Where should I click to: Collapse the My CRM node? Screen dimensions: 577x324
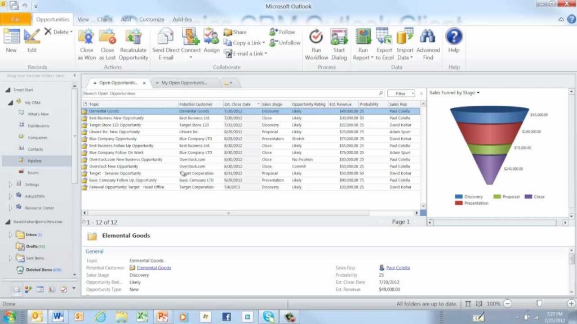[x=10, y=103]
